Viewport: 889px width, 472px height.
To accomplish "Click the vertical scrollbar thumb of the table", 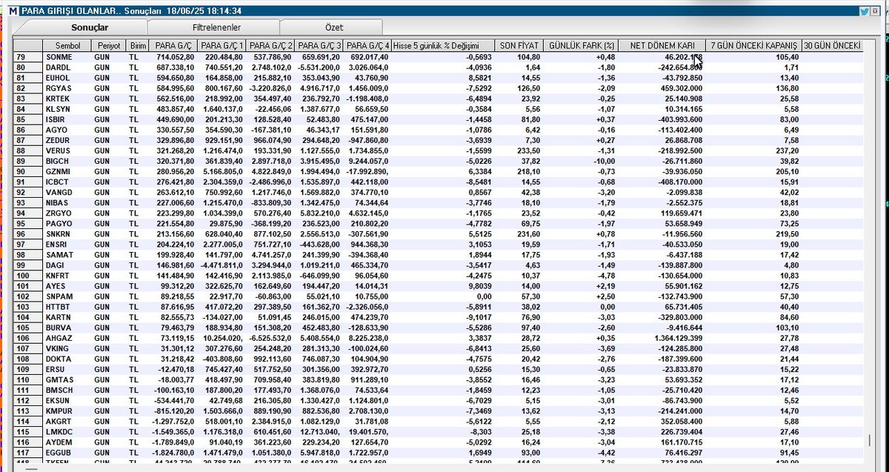I will pyautogui.click(x=870, y=441).
